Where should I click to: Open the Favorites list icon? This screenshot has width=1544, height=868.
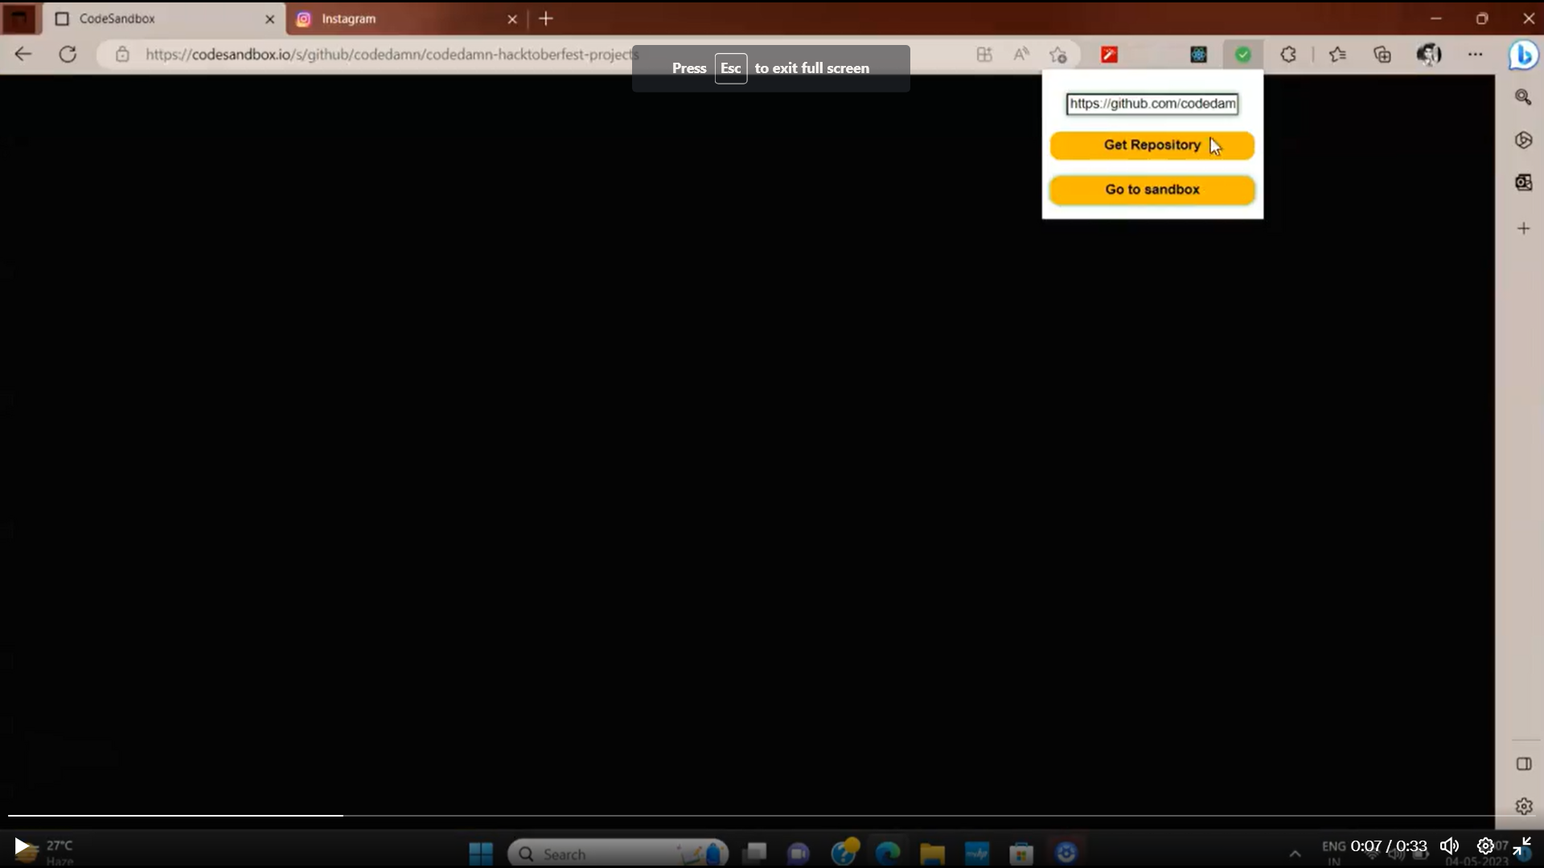pos(1337,55)
